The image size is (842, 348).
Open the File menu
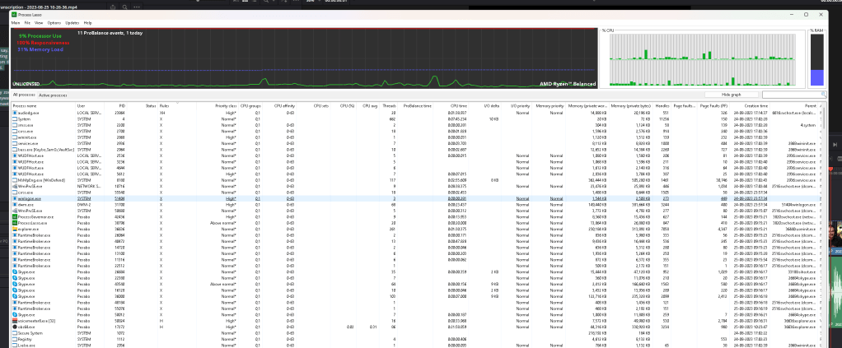coord(27,23)
